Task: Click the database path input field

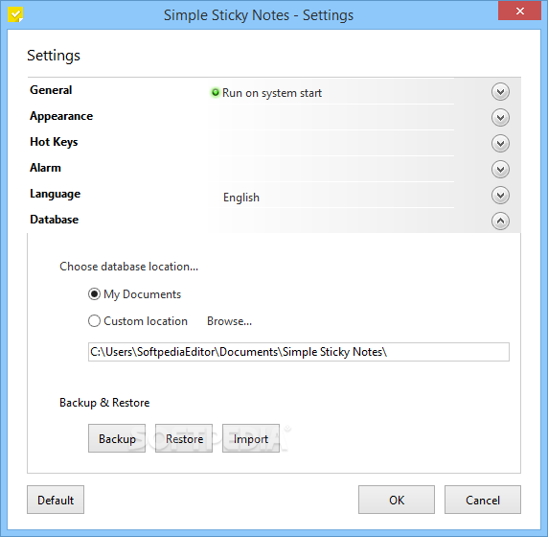Action: [x=299, y=352]
